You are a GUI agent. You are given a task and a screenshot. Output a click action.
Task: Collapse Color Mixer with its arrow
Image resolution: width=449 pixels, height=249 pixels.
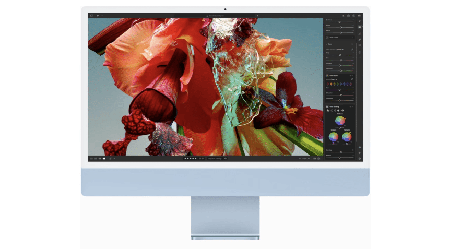(x=353, y=76)
